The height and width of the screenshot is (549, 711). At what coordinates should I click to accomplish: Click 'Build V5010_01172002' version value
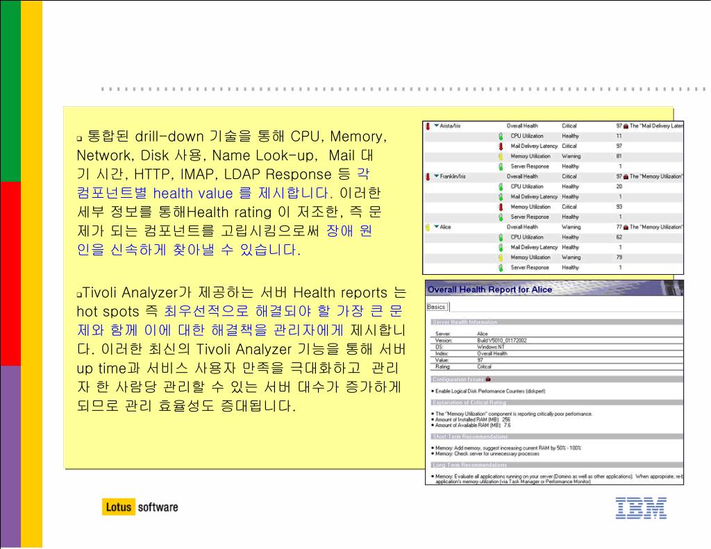pos(501,341)
